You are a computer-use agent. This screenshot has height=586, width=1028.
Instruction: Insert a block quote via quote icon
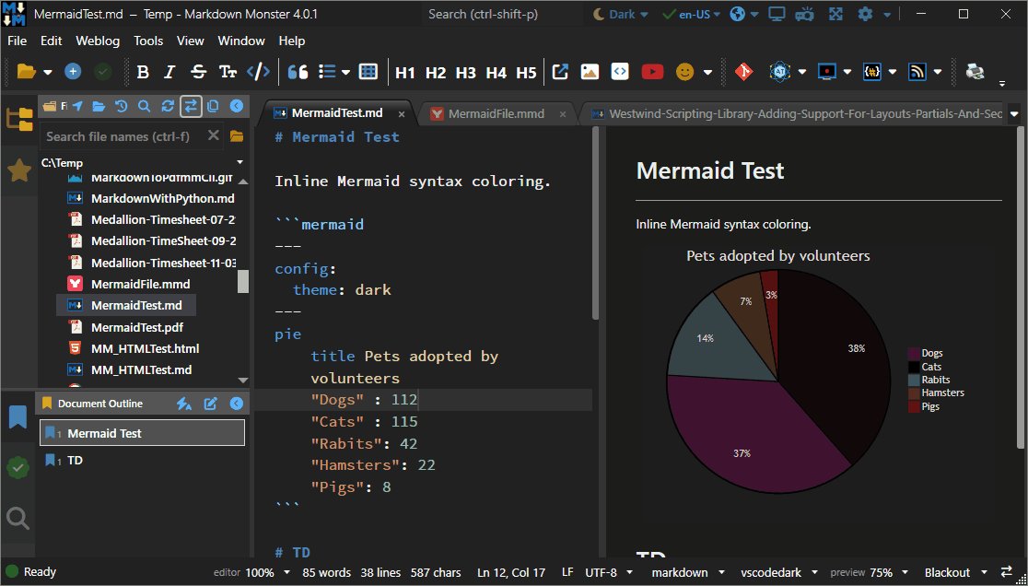298,72
